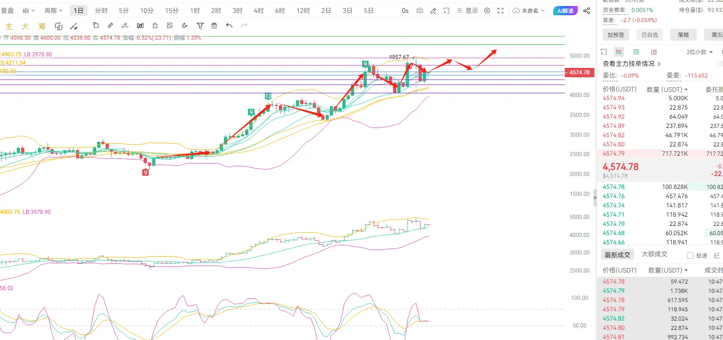Click the copy layers icon in drawing toolbar
Viewport: 723px width, 340px height.
point(96,26)
